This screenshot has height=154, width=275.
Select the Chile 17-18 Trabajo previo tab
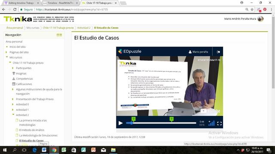[x=99, y=3]
